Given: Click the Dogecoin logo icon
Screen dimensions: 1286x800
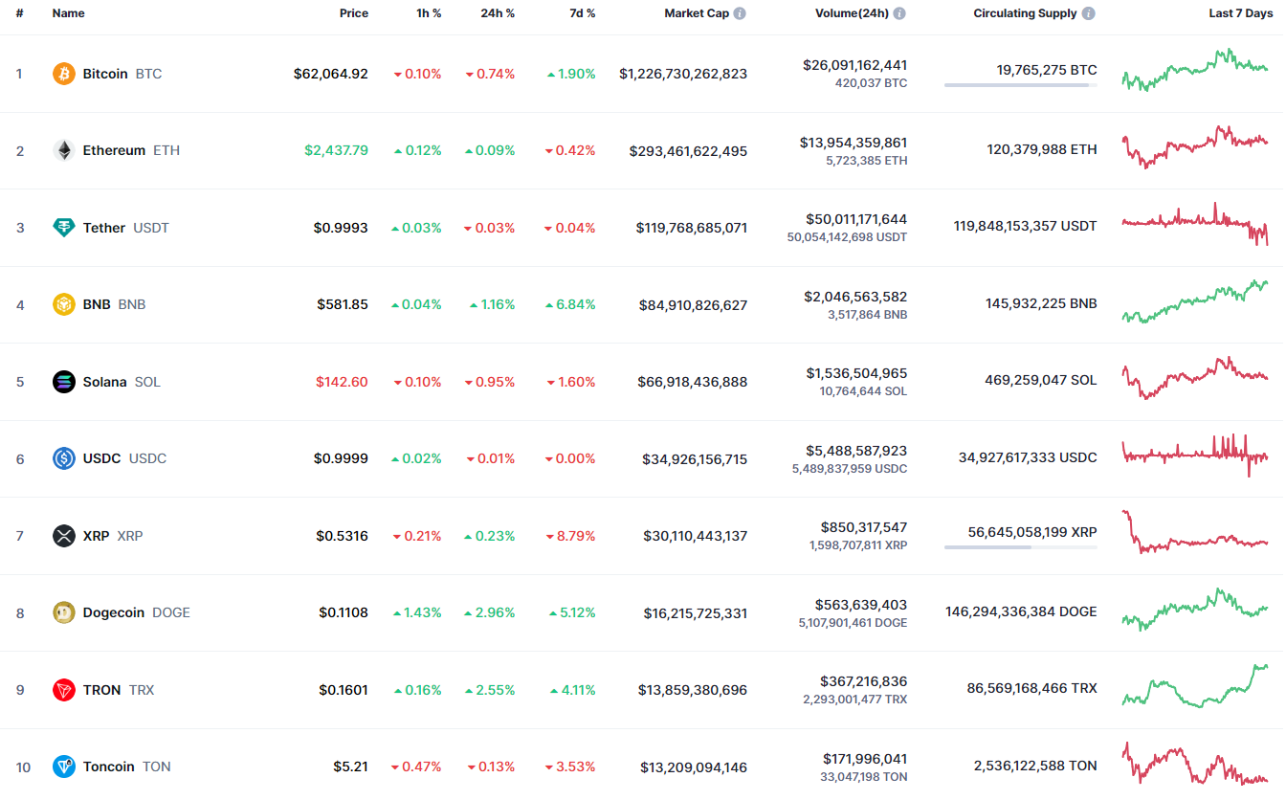Looking at the screenshot, I should [64, 612].
